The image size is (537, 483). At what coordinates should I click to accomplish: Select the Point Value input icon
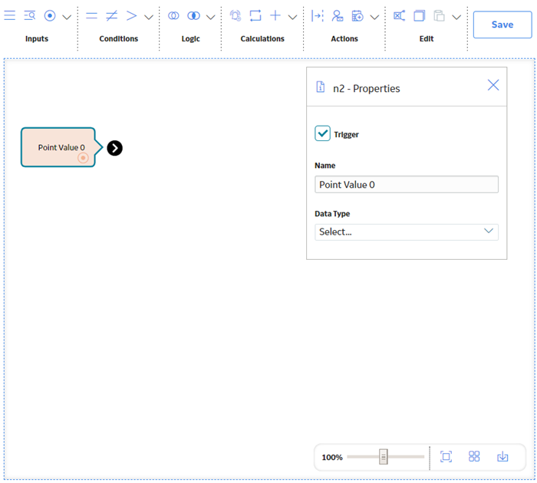click(x=50, y=16)
